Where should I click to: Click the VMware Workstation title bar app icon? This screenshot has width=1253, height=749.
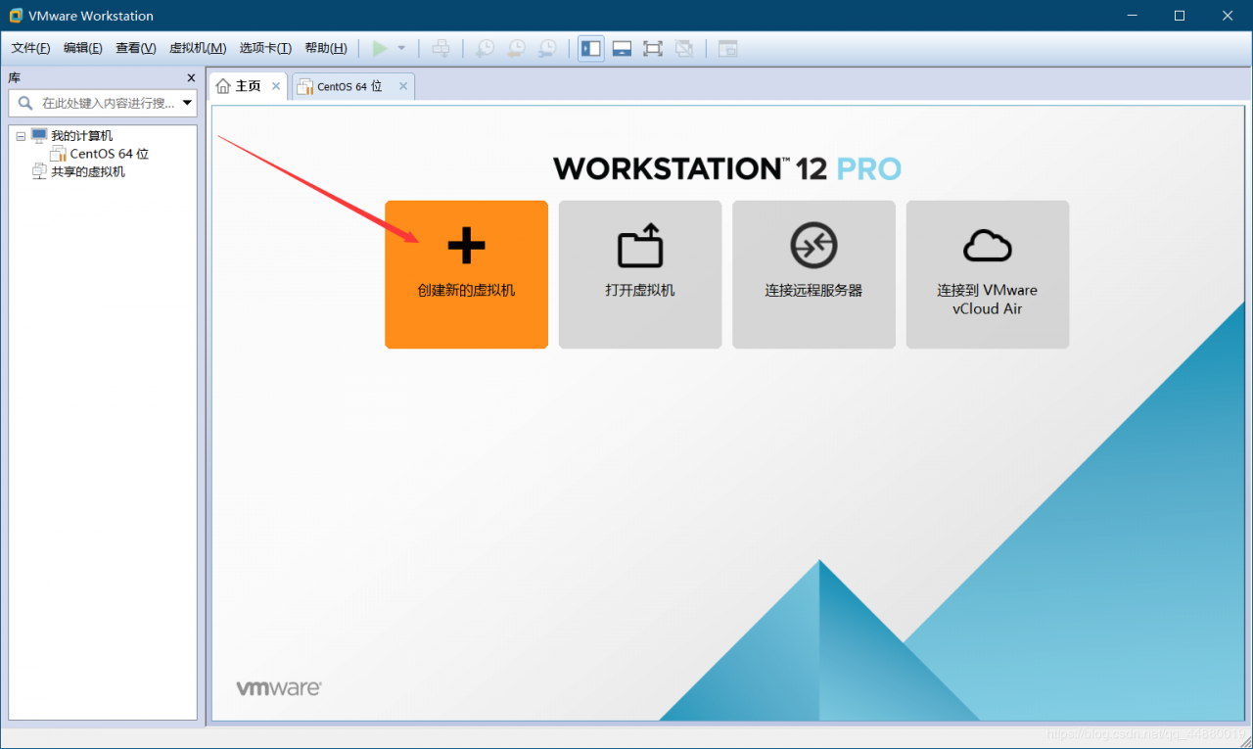pos(16,16)
